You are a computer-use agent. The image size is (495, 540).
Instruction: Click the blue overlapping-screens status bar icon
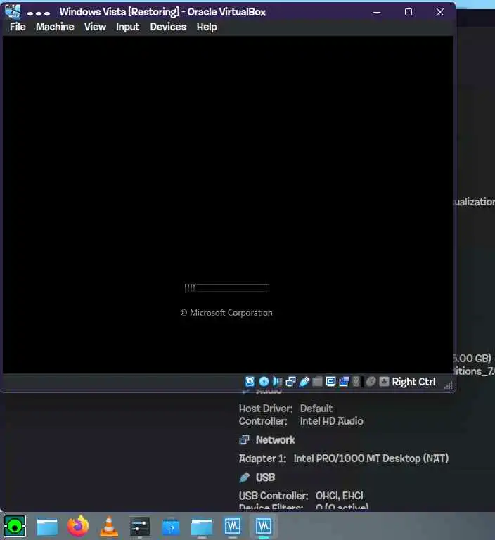(344, 382)
